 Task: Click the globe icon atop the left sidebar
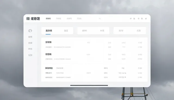click(30, 31)
